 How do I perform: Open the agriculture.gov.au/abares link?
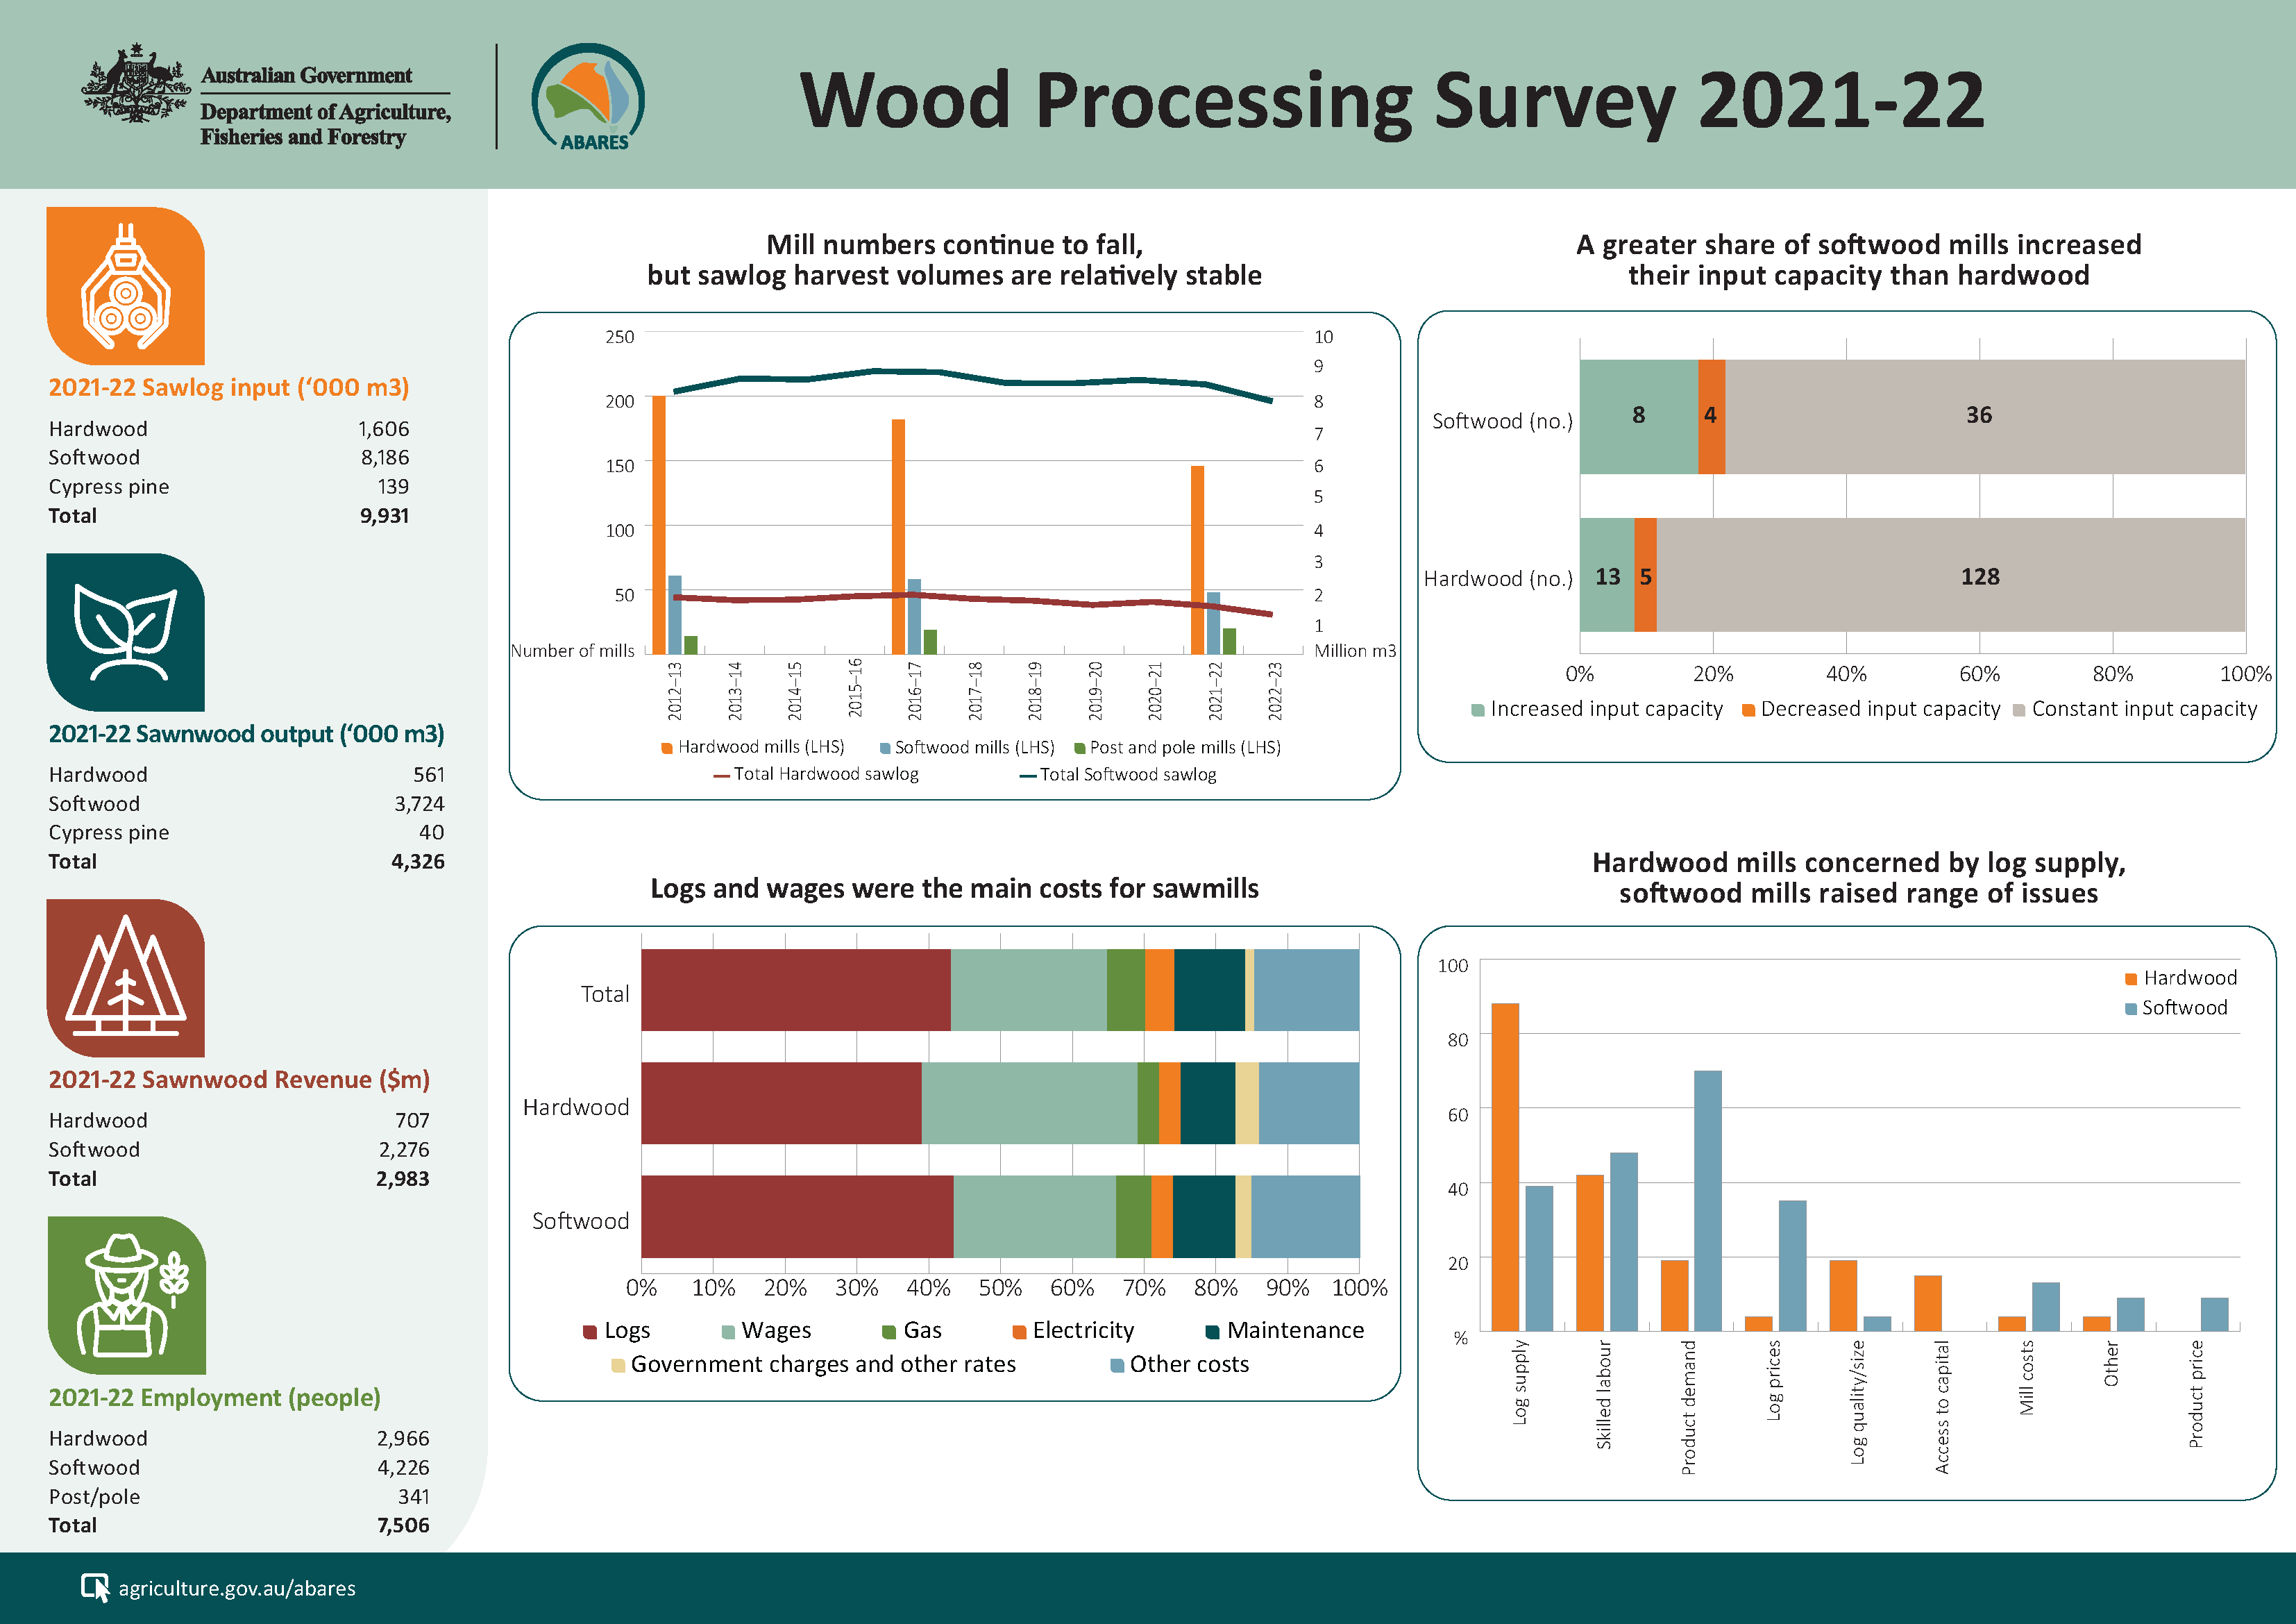tap(237, 1588)
